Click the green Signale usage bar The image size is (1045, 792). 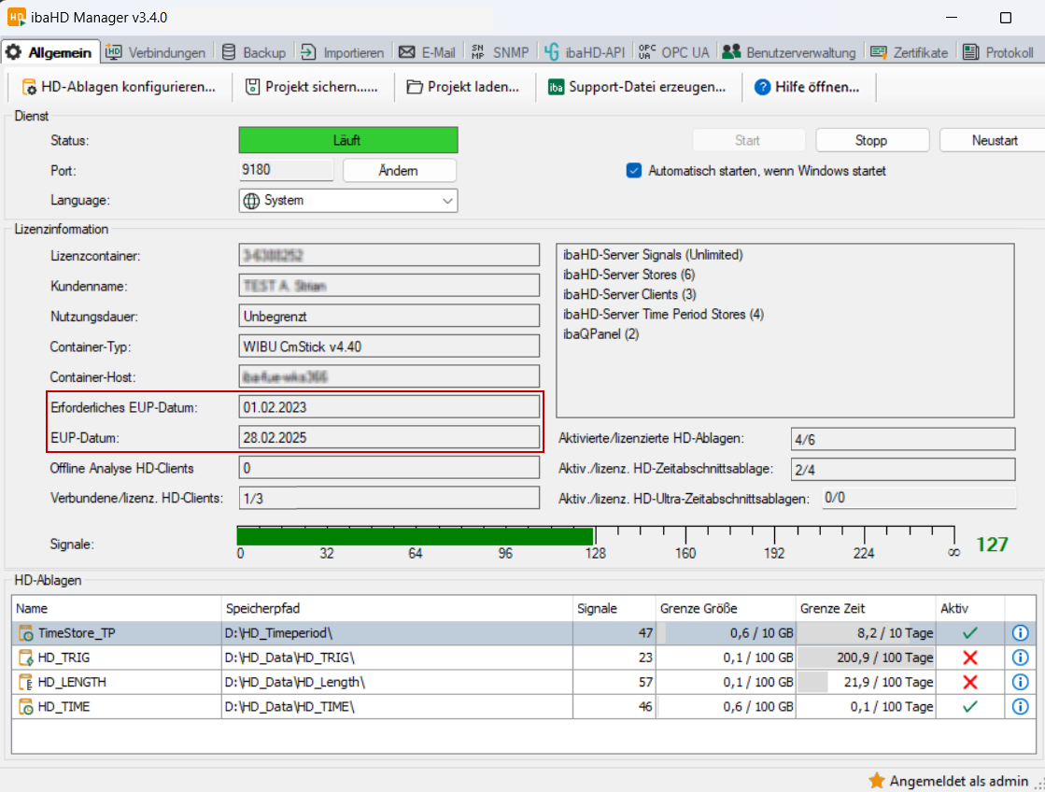pos(416,536)
